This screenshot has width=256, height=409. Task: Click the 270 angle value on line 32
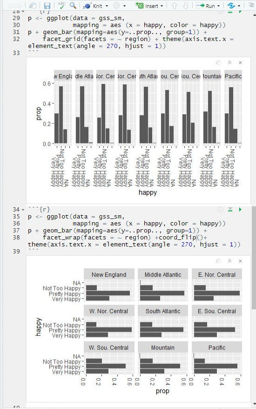pos(112,46)
